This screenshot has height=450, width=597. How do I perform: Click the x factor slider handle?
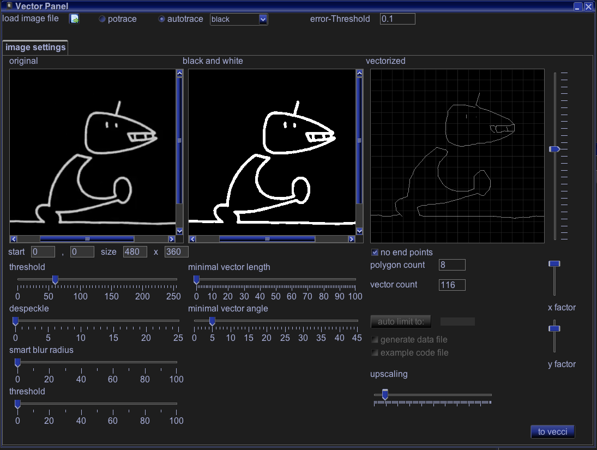554,264
